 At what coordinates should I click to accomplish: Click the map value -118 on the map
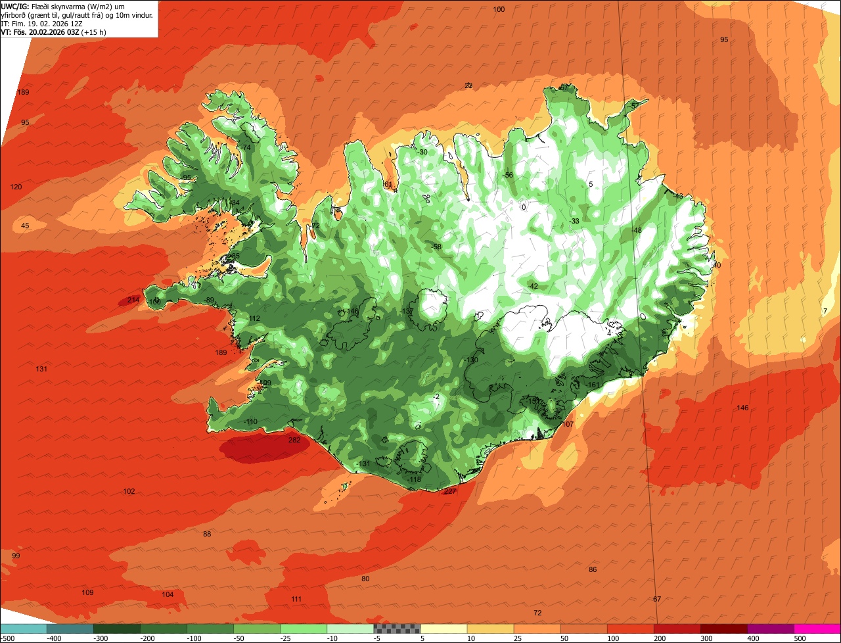tap(414, 479)
